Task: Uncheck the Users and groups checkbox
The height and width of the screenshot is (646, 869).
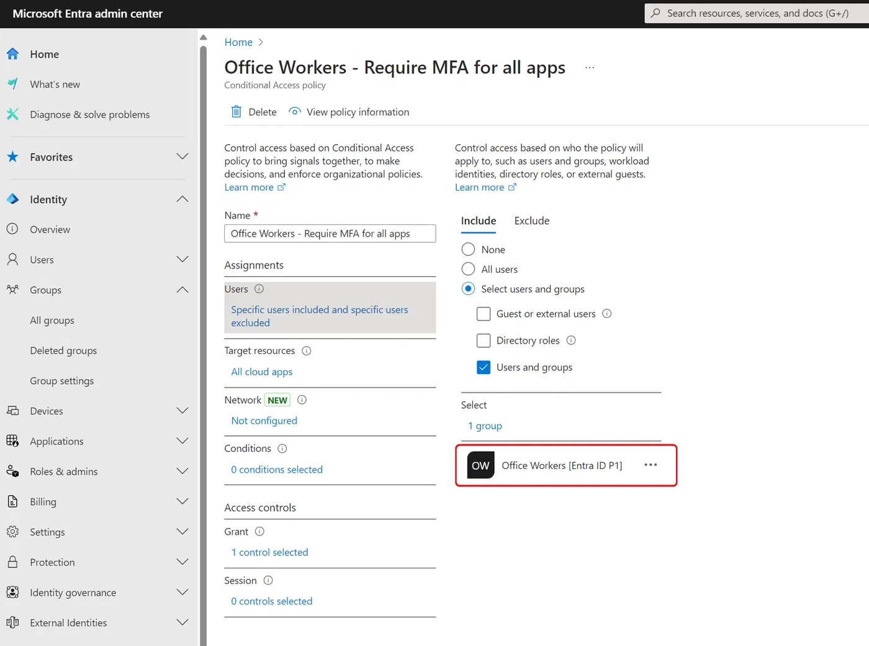Action: pos(484,367)
